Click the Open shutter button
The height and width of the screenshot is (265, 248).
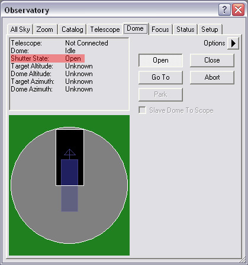(160, 60)
